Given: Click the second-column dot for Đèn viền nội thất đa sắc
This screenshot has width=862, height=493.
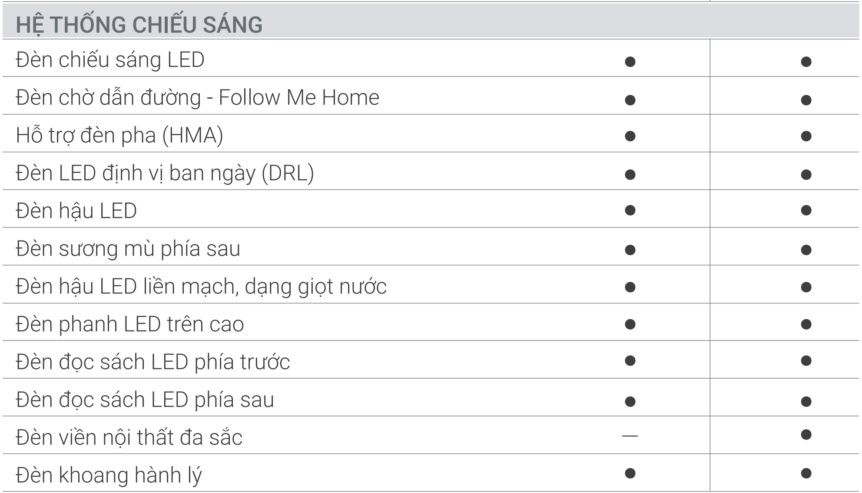Looking at the screenshot, I should [806, 435].
